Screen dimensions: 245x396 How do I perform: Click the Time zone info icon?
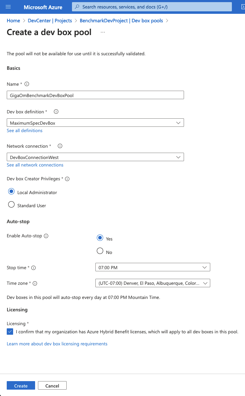point(35,283)
